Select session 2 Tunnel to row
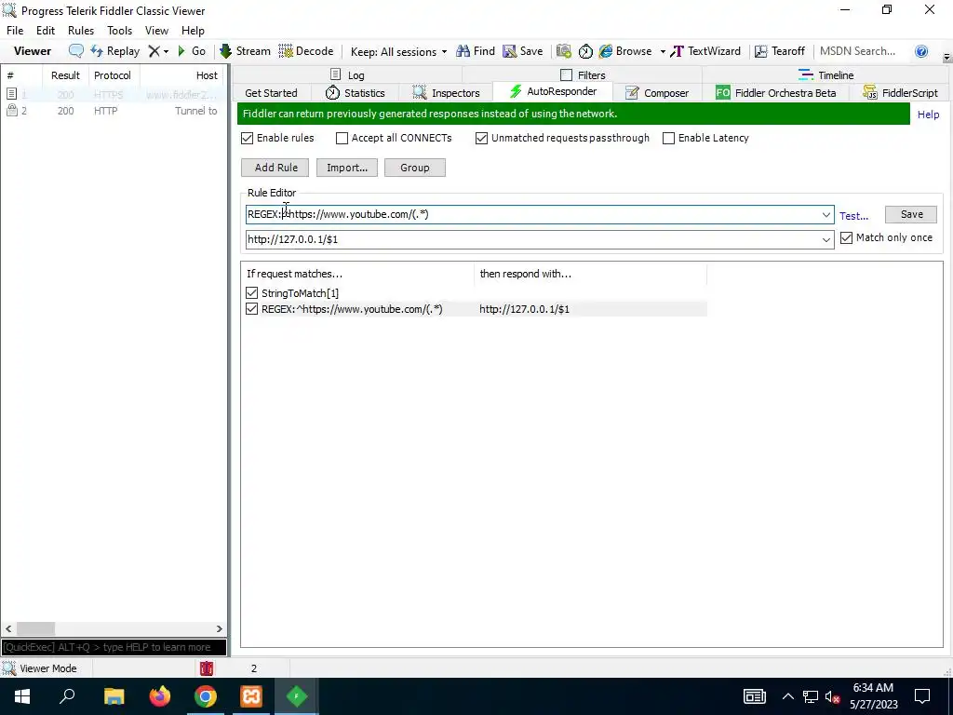The image size is (953, 715). [114, 111]
